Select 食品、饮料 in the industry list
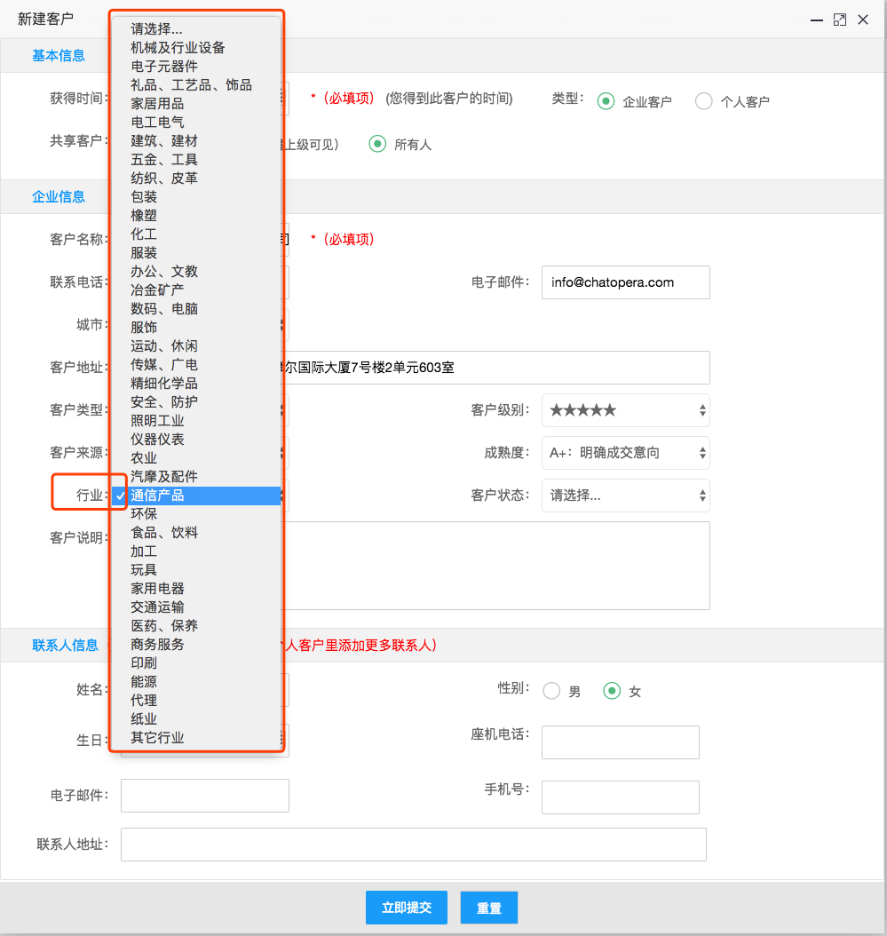The height and width of the screenshot is (936, 887). [x=164, y=532]
